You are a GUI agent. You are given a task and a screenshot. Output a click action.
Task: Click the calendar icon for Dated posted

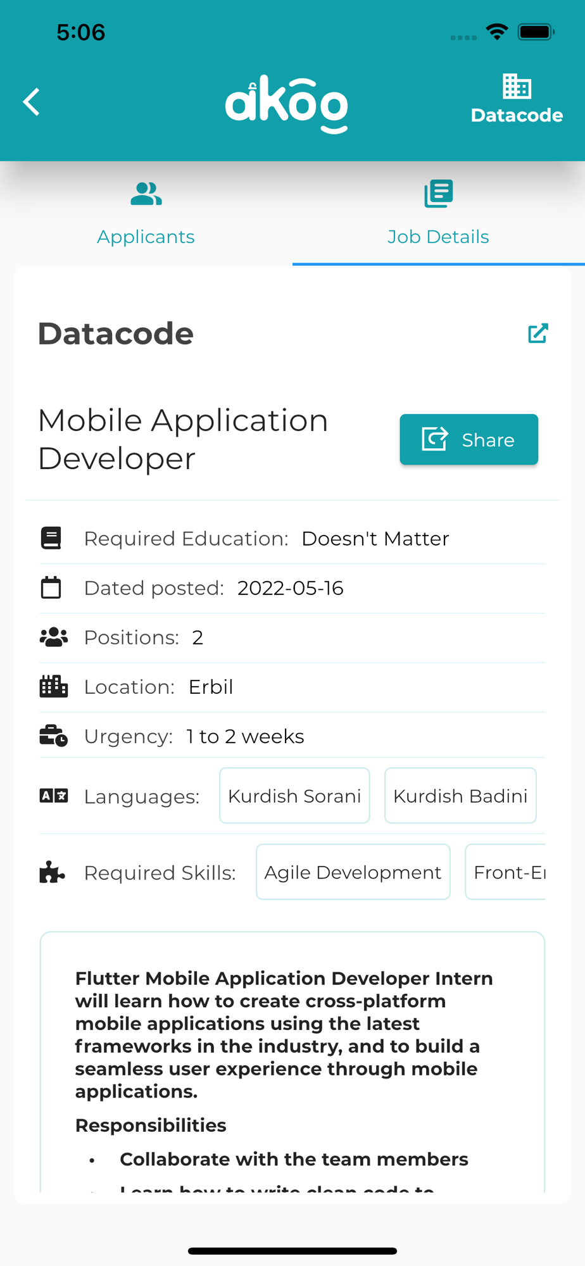coord(51,587)
